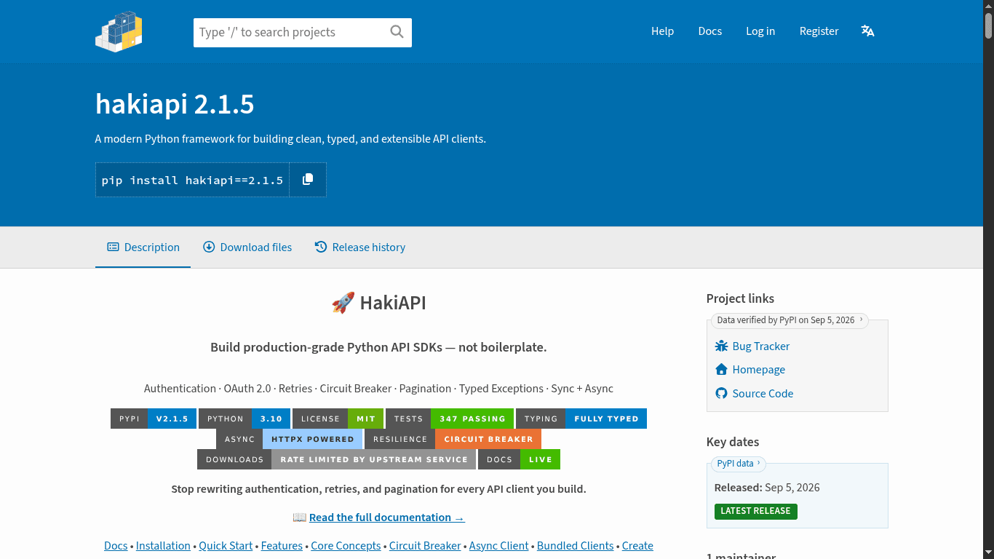Open the Help menu item
The width and height of the screenshot is (994, 559).
662,31
